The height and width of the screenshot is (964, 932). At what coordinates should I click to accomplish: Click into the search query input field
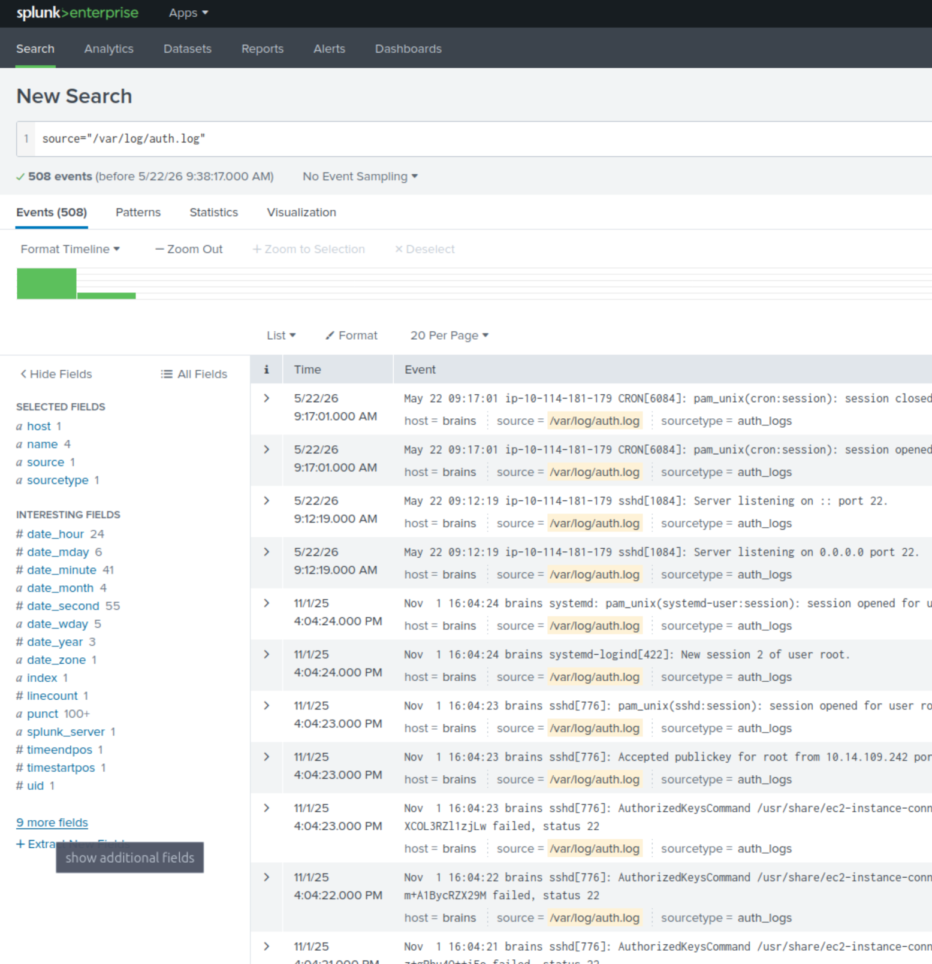[483, 138]
